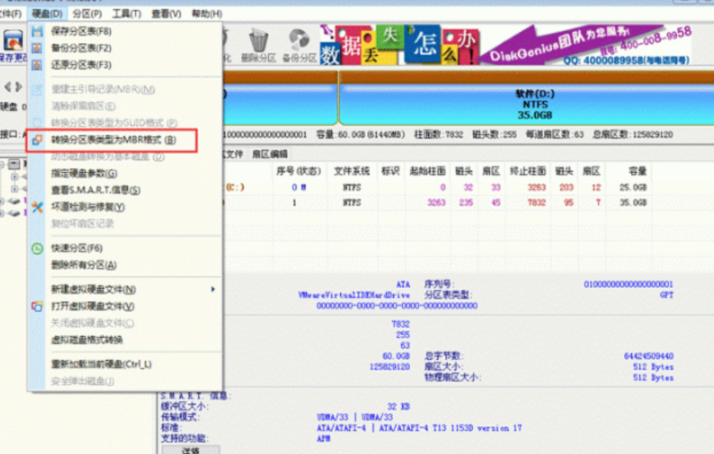Screen dimensions: 714x454
Task: Expand the first tree node plus sign
Action: (x=15, y=177)
